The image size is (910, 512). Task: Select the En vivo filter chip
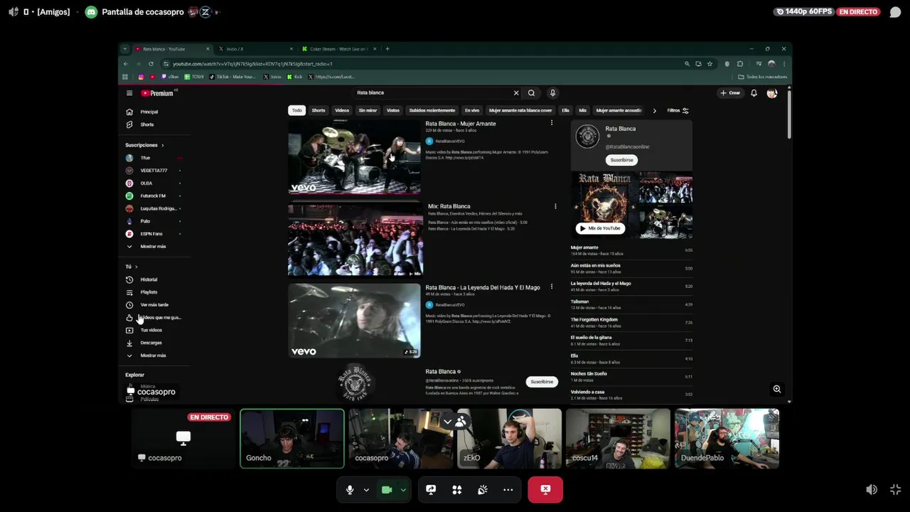coord(472,110)
